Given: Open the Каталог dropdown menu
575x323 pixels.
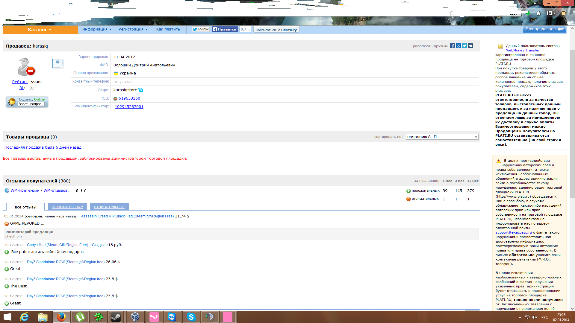Looking at the screenshot, I should pyautogui.click(x=40, y=30).
